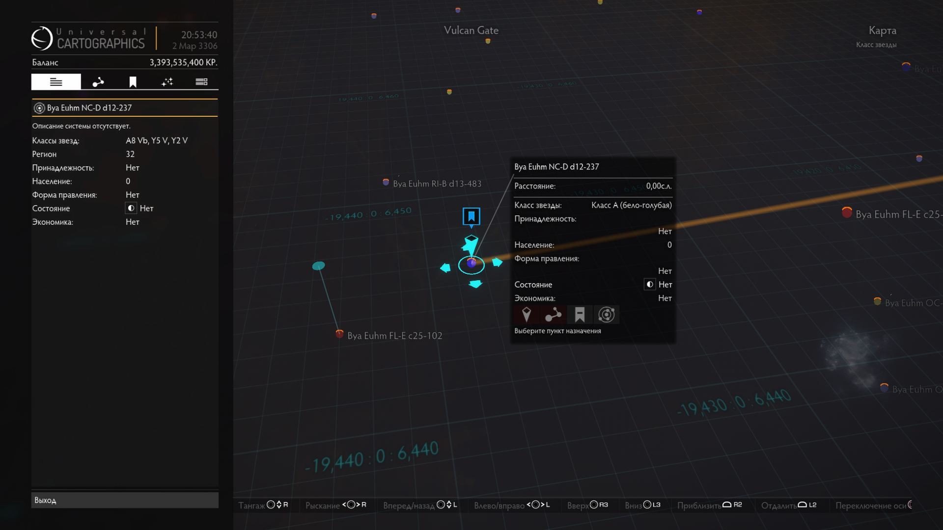The width and height of the screenshot is (943, 530).
Task: Click the Вперед/назад control hint
Action: [x=420, y=505]
